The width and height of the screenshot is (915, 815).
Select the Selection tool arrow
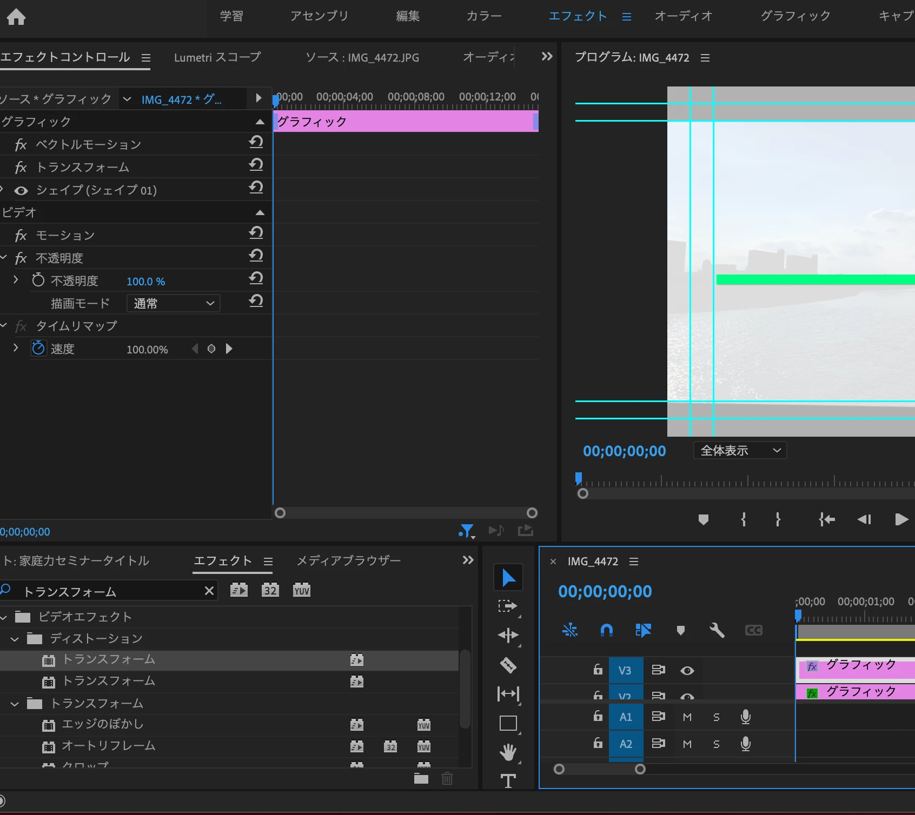pos(508,578)
